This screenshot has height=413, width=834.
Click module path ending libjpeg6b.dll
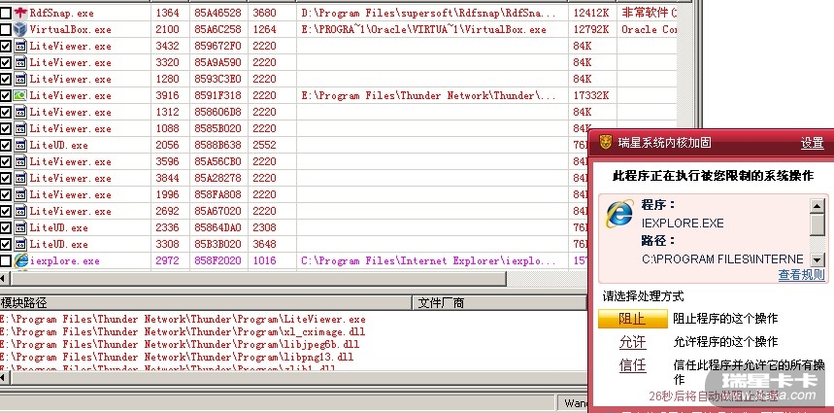(180, 344)
